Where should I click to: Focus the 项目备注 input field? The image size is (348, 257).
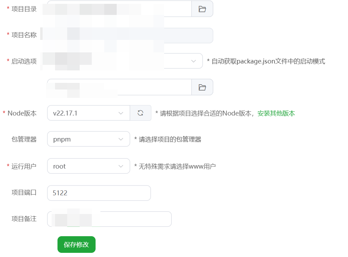click(x=109, y=219)
